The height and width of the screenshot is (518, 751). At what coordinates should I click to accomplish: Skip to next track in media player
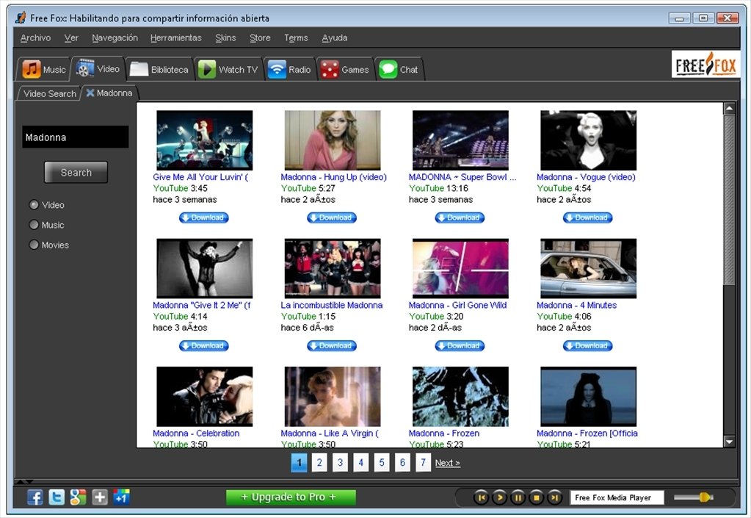(x=554, y=497)
